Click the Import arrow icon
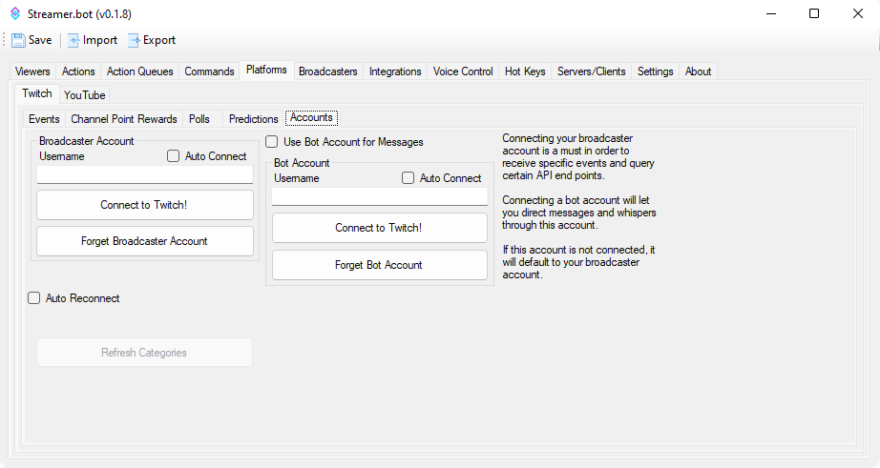 click(x=73, y=40)
